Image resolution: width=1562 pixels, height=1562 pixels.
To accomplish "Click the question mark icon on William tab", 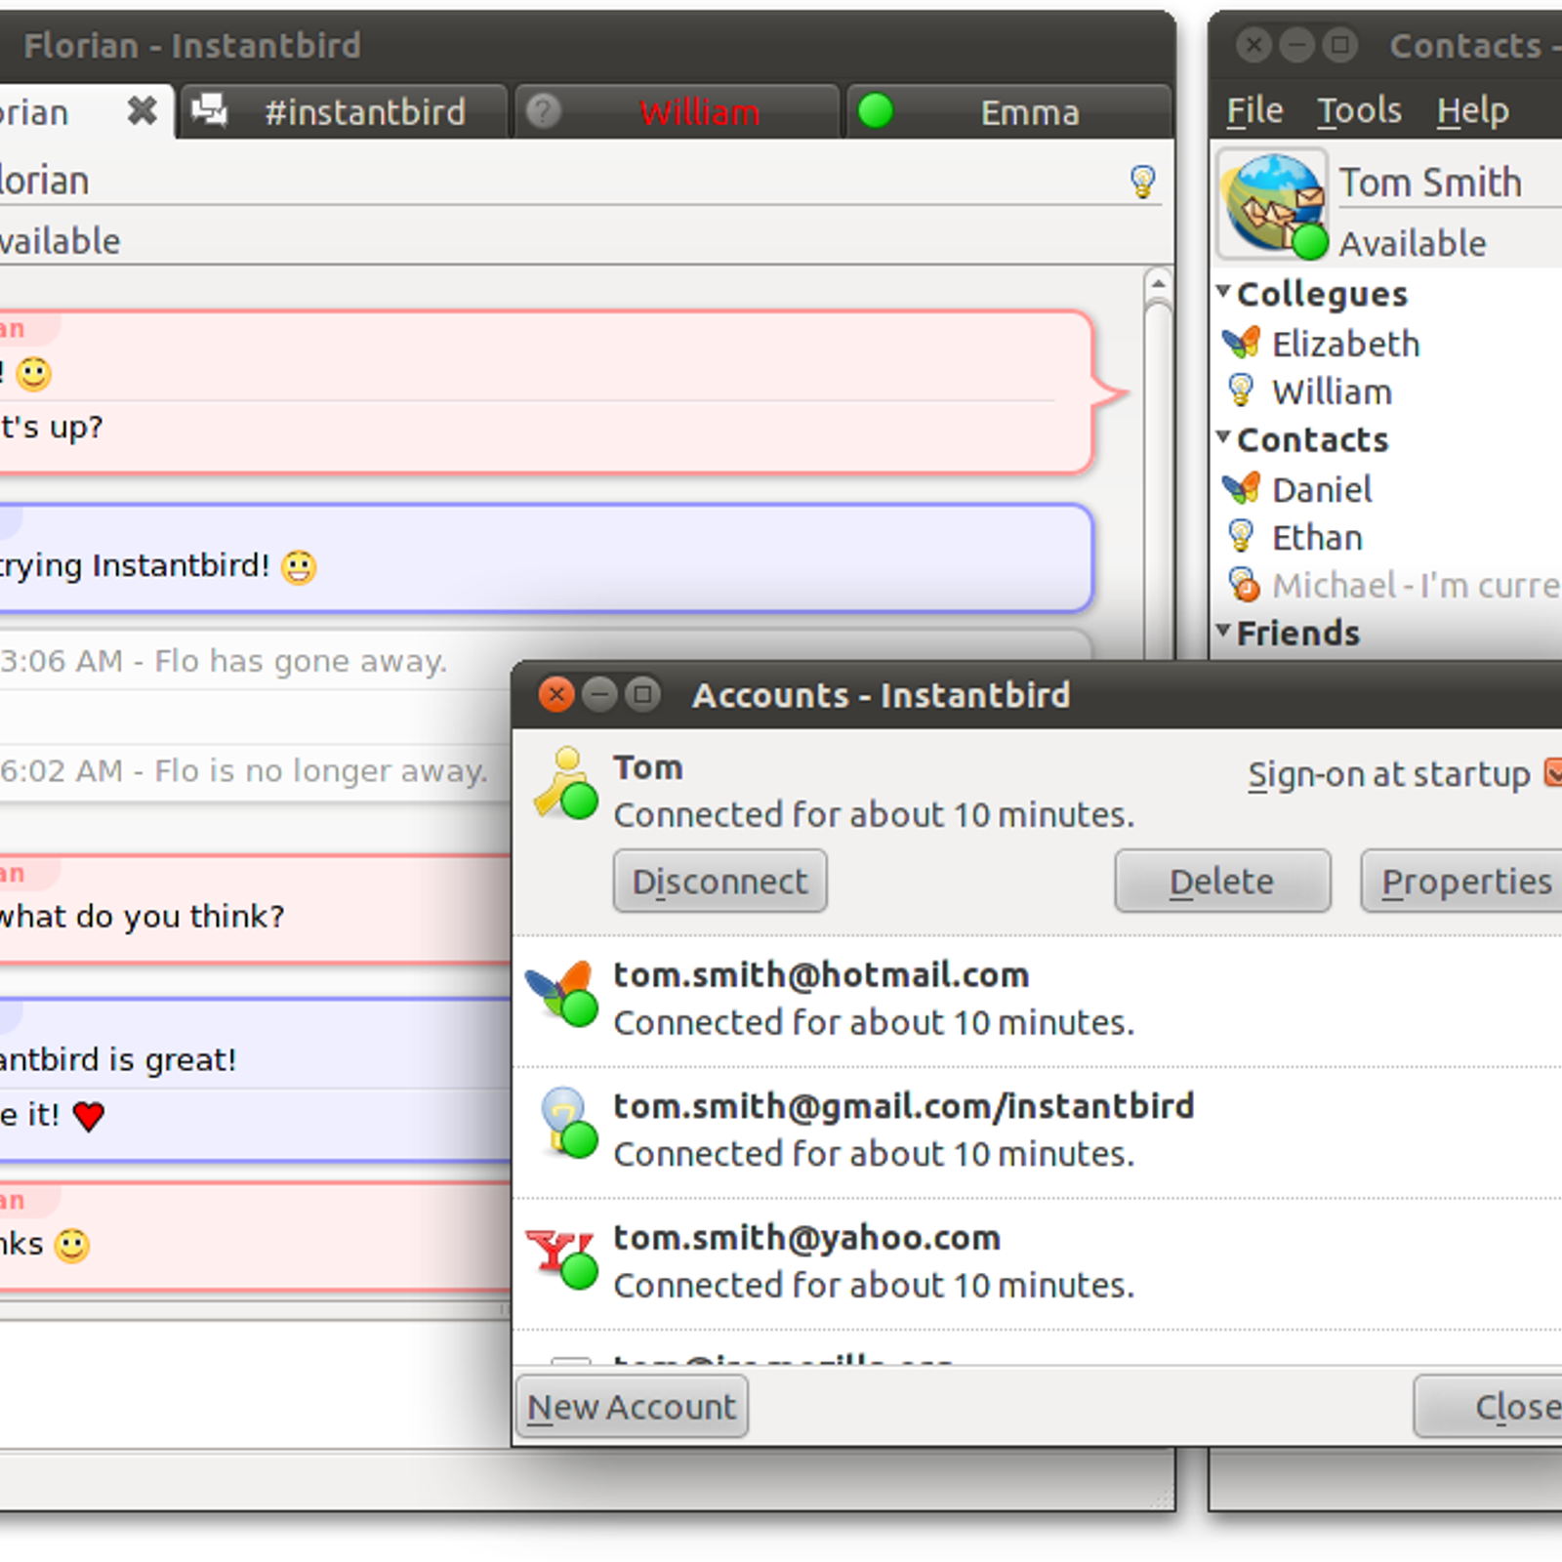I will 544,111.
